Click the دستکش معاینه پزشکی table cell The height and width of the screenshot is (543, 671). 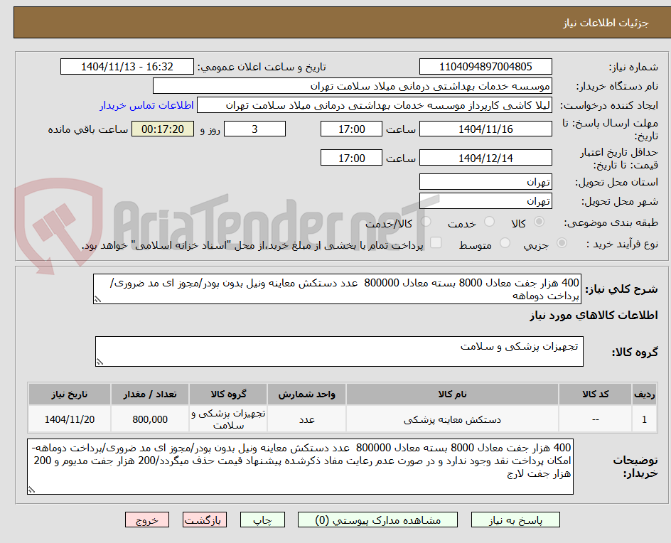click(452, 419)
